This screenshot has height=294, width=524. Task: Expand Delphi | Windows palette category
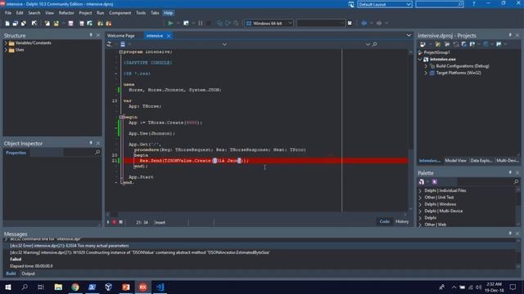pos(420,204)
